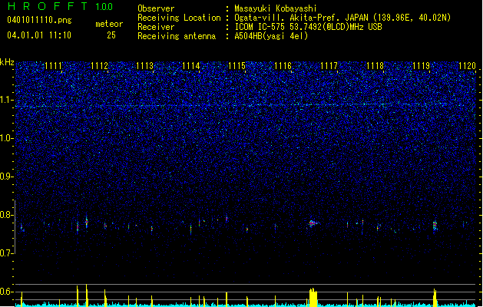The height and width of the screenshot is (307, 483).
Task: Click the 1.1 frequency axis label
Action: pos(6,100)
